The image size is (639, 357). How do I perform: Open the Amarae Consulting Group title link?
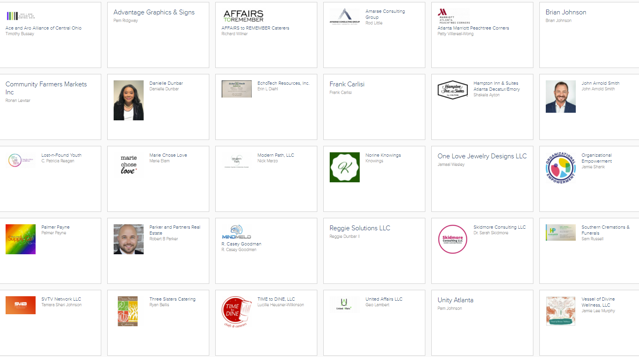point(385,14)
